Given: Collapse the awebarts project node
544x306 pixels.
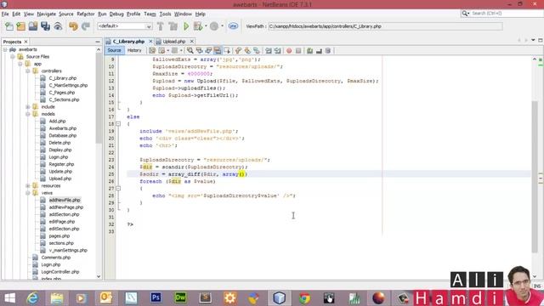Looking at the screenshot, I should click(x=5, y=49).
